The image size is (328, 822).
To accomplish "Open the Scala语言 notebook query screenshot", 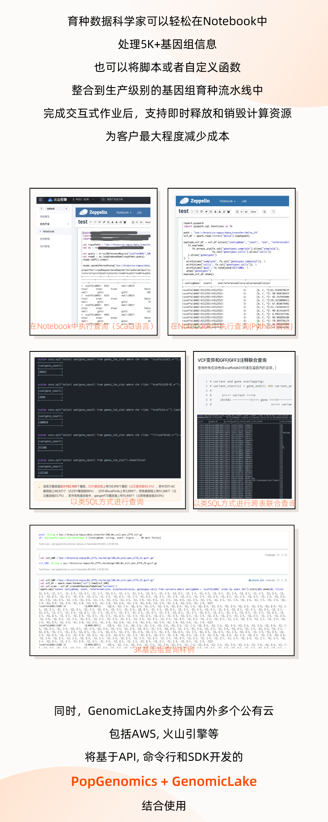I will pos(93,262).
